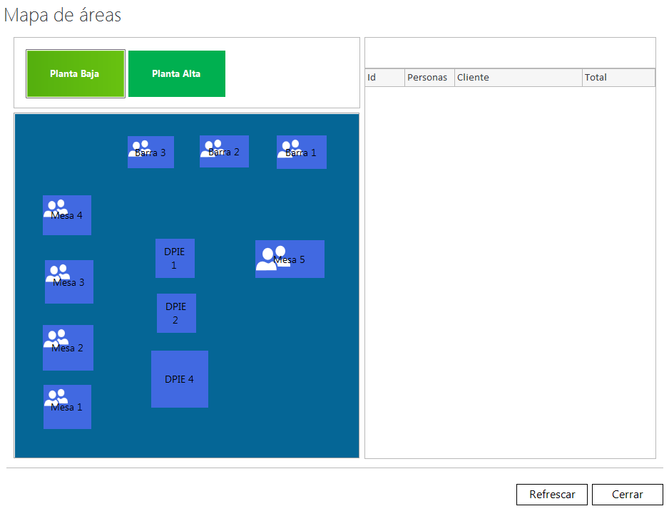Sort by the Personas column header
This screenshot has height=511, width=669.
tap(429, 78)
